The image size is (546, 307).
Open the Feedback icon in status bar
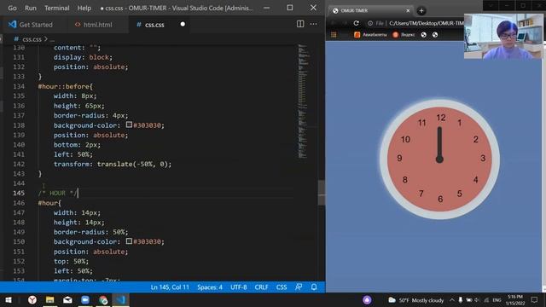(x=299, y=287)
